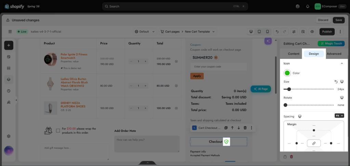Open the green icon color swatch

[287, 73]
